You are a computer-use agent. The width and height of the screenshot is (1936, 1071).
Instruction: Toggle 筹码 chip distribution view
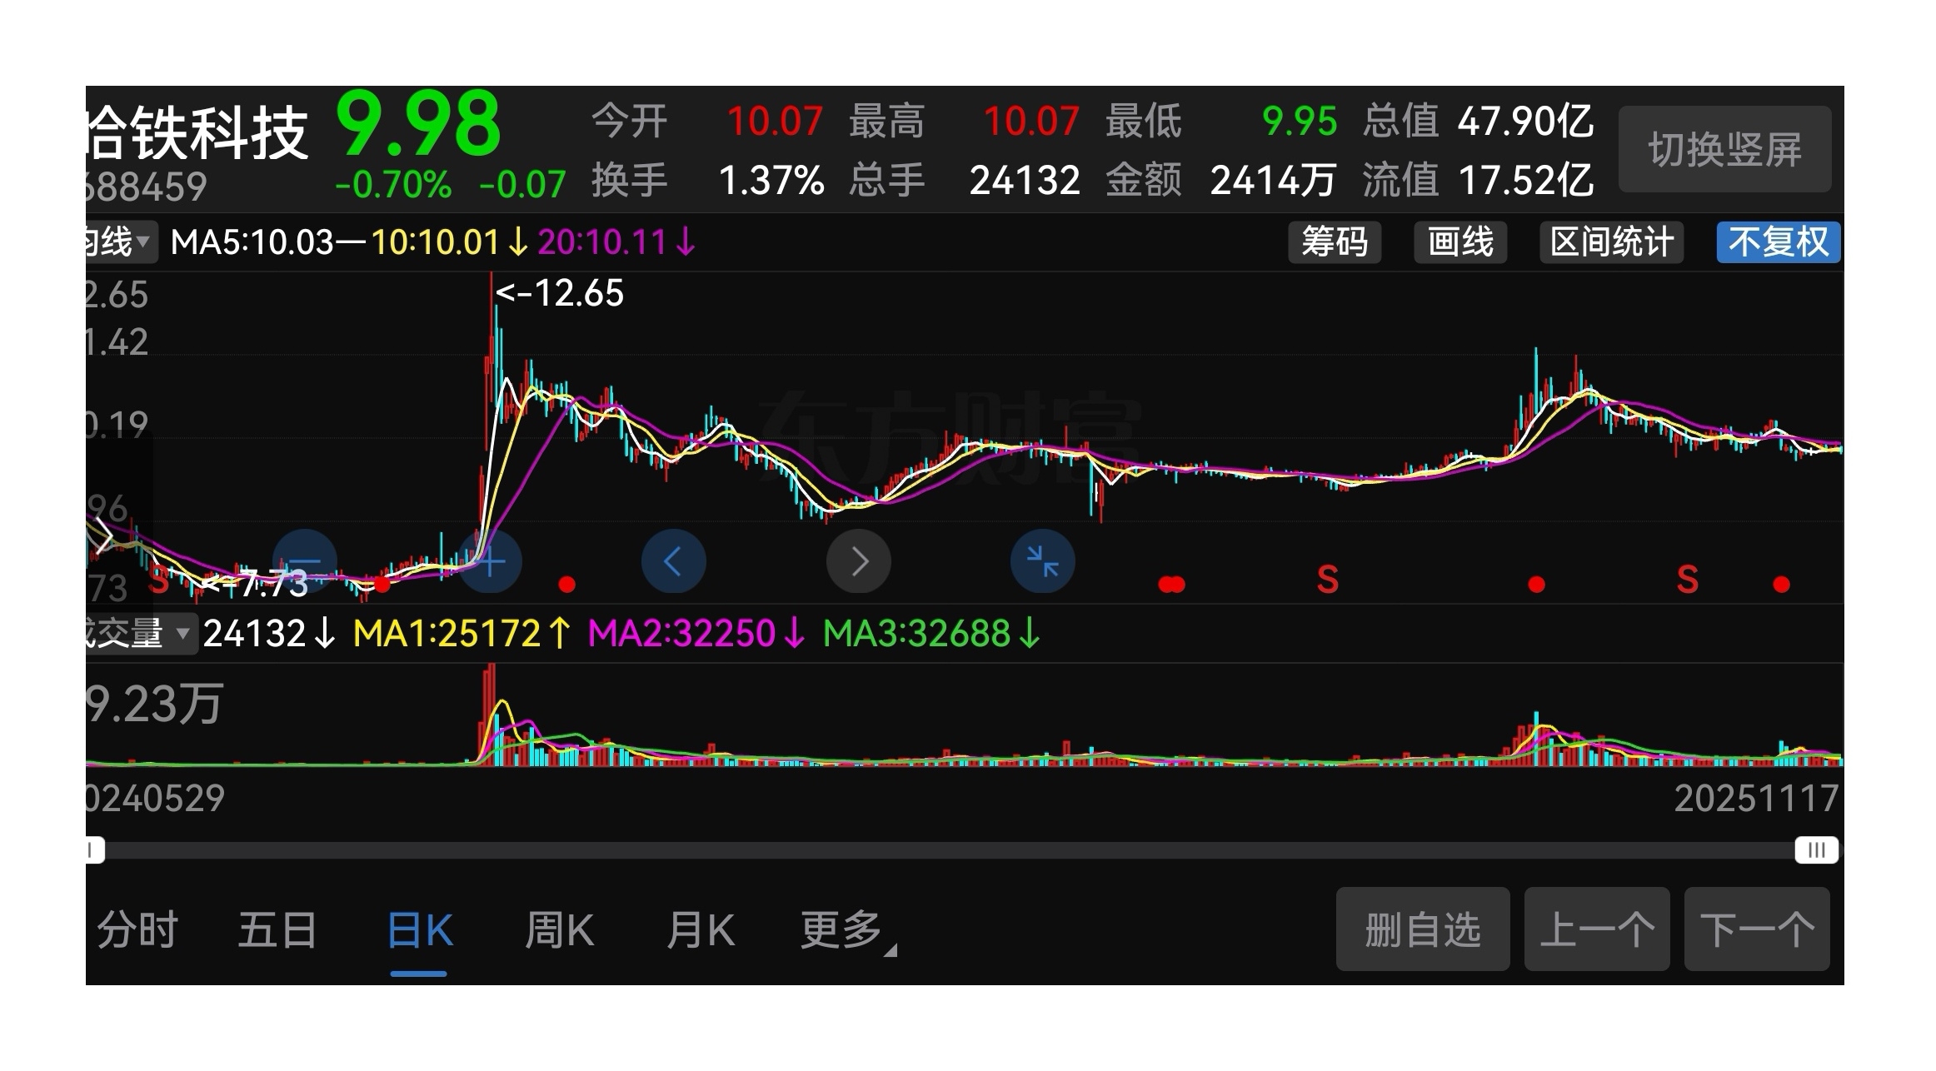(1334, 242)
